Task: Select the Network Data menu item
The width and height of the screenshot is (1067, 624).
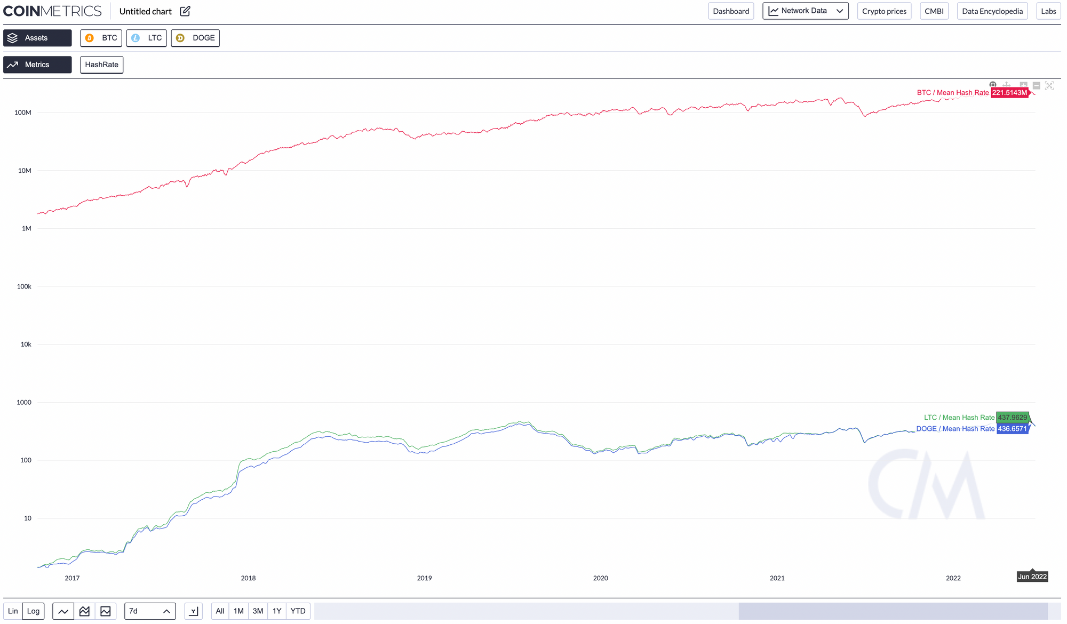Action: [806, 11]
